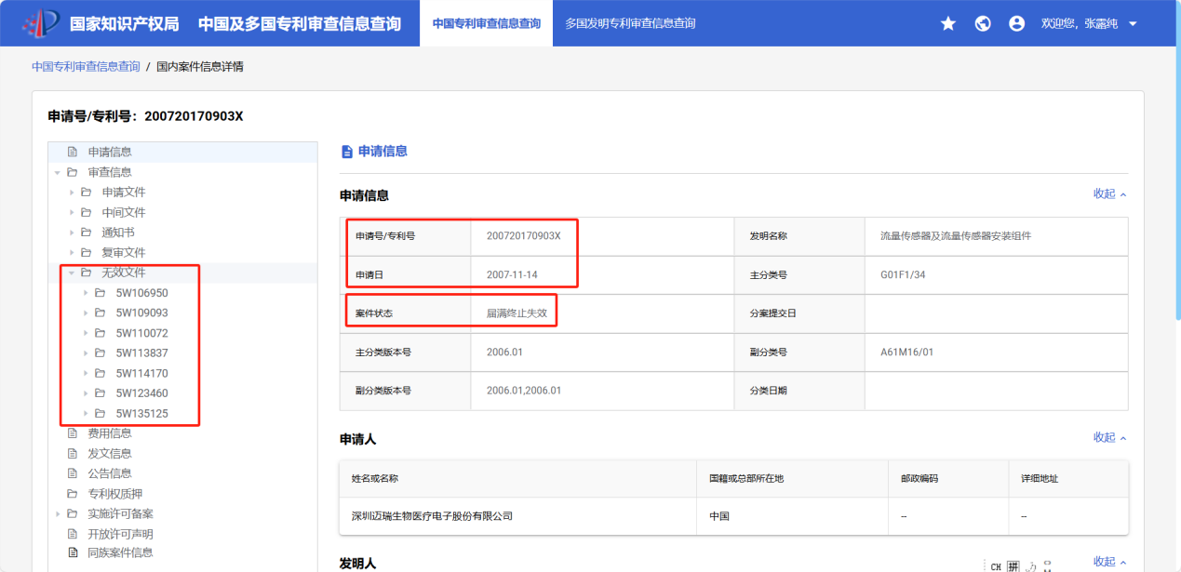Click the folder icon of 中间文件

coord(87,212)
